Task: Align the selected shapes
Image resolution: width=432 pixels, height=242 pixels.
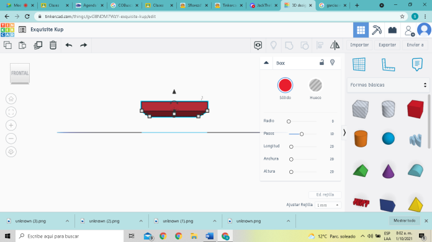Action: [320, 45]
